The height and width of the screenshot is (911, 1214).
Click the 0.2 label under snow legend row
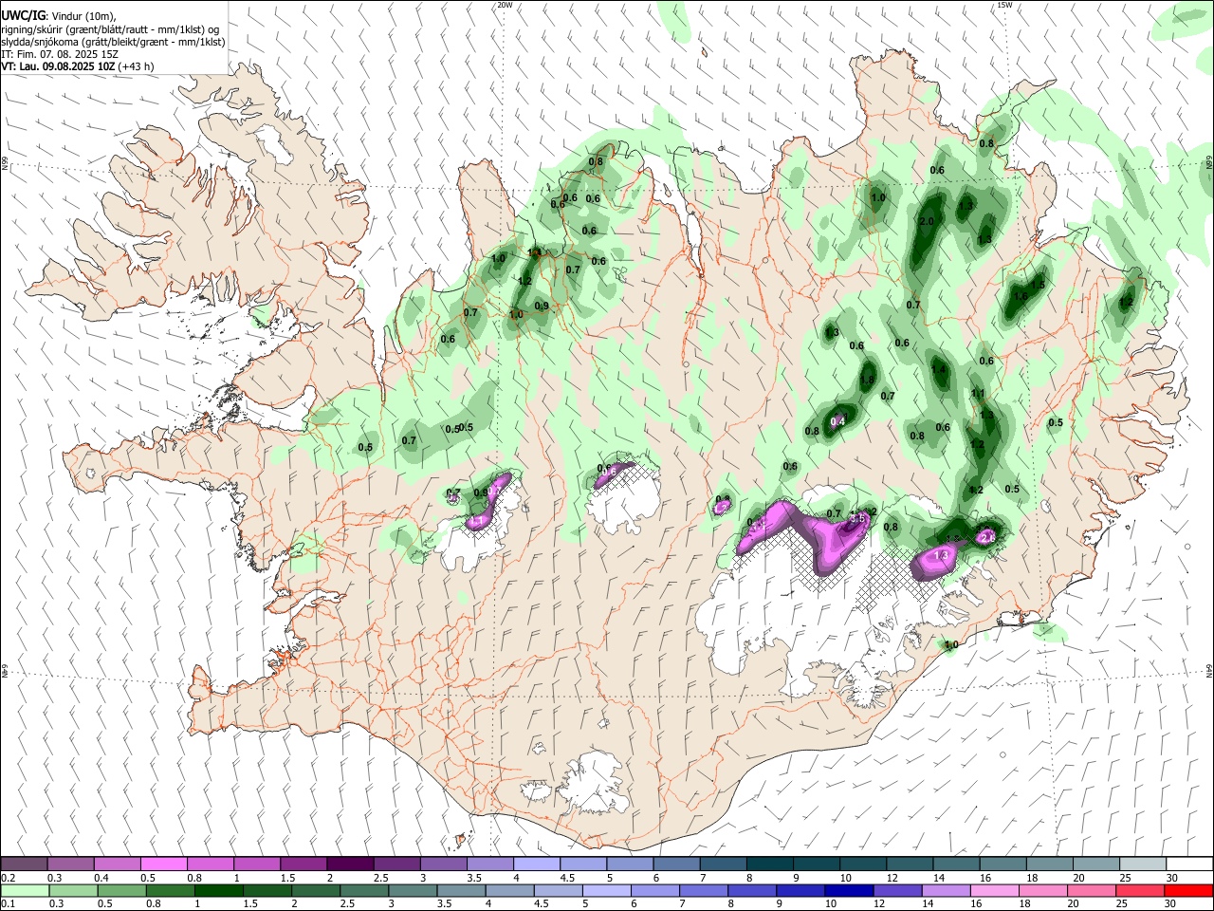click(x=8, y=878)
